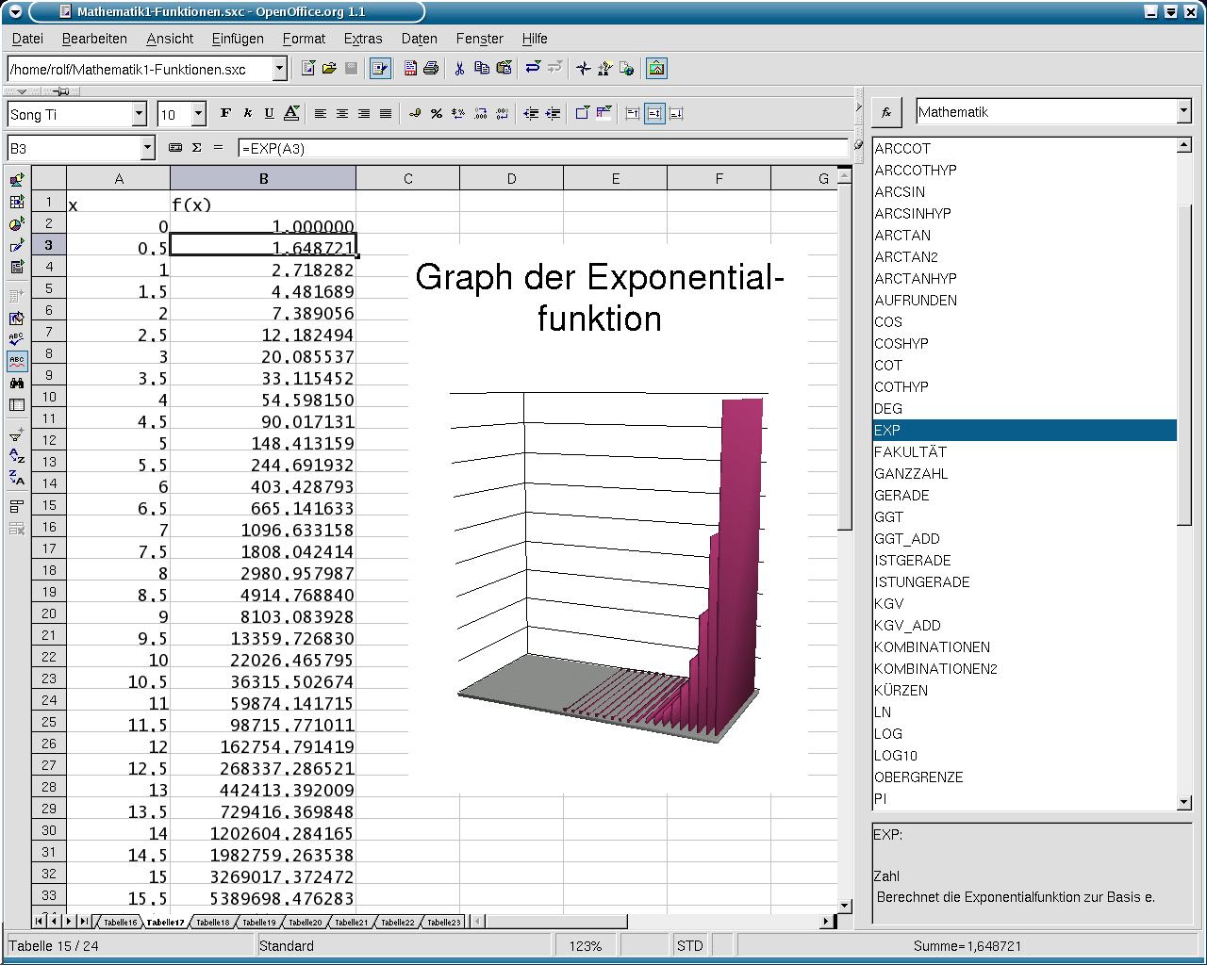Open the Mathematik category dropdown
This screenshot has height=965, width=1207.
1184,111
